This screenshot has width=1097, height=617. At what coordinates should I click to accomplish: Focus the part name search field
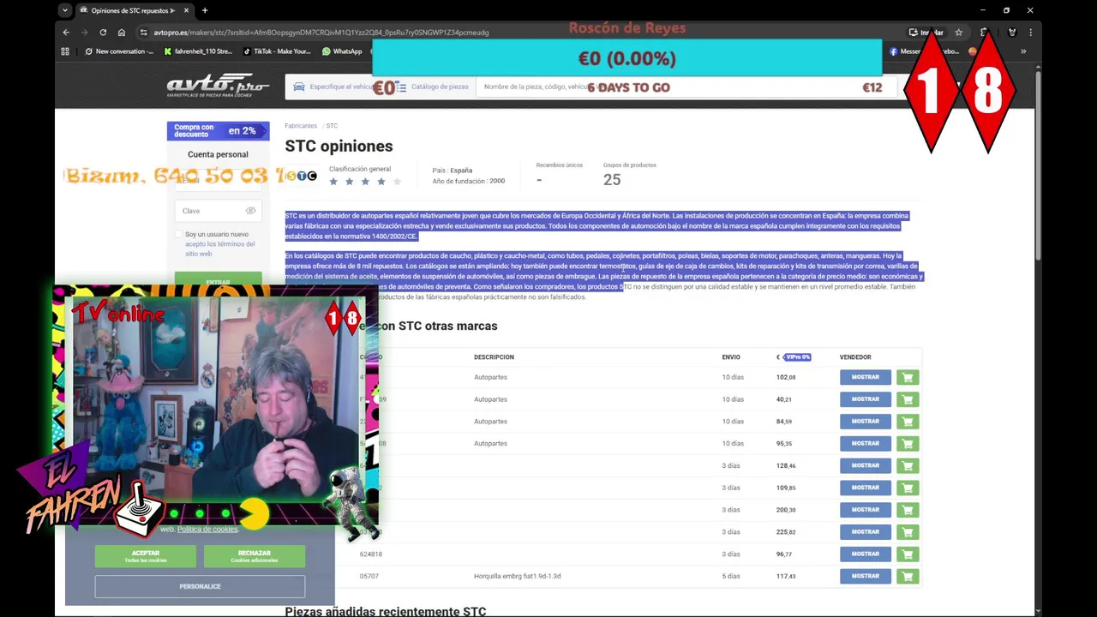pyautogui.click(x=686, y=87)
